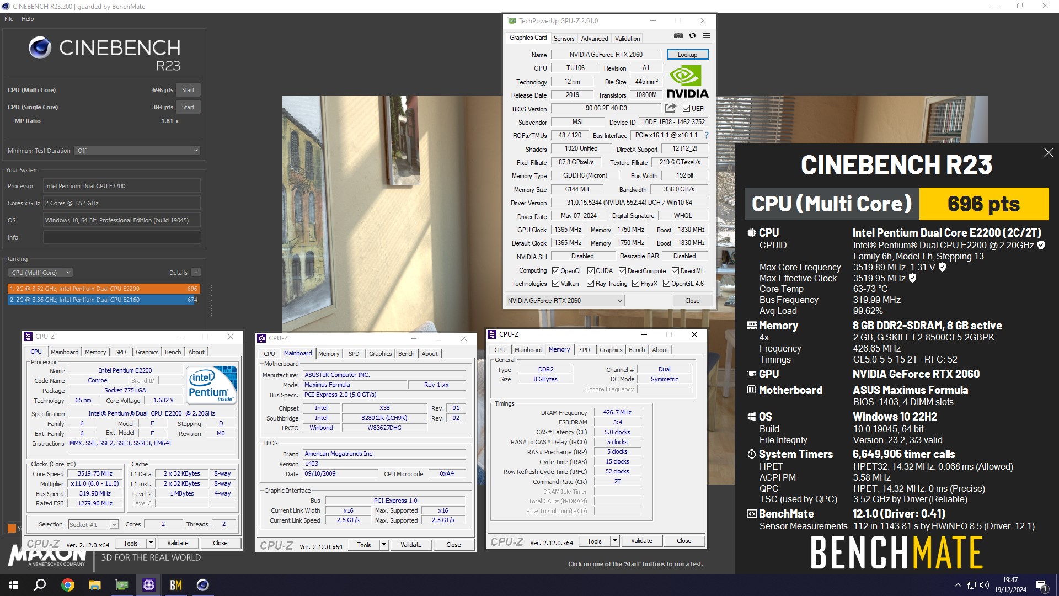Click the Cinebench R23 logo sphere
This screenshot has height=596, width=1059.
click(40, 48)
